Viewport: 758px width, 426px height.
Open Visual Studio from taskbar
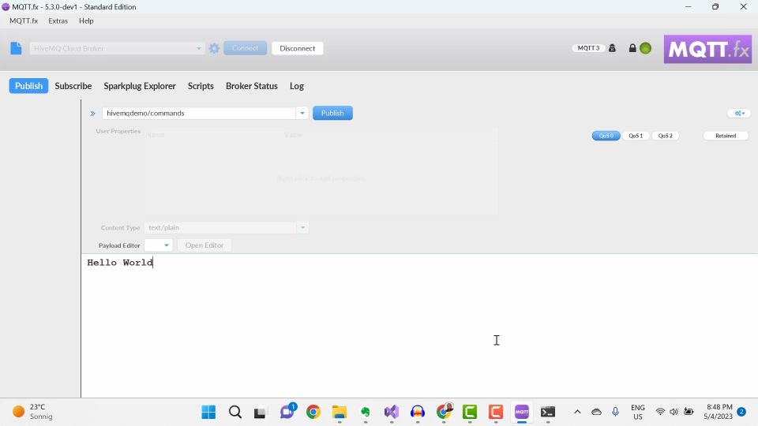coord(392,412)
